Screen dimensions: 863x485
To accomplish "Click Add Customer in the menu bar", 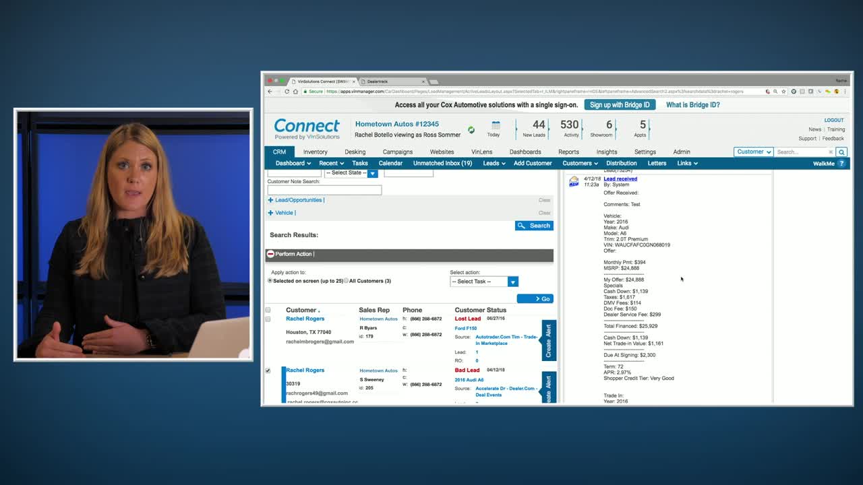I will 533,164.
